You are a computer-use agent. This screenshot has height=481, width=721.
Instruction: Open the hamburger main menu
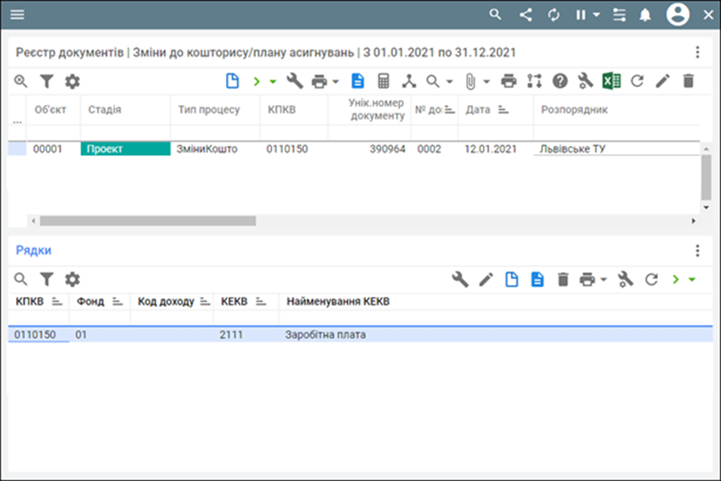(x=17, y=15)
